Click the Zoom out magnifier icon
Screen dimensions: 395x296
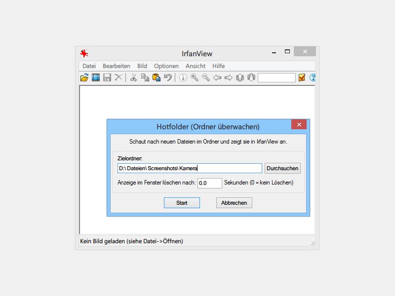coord(206,77)
